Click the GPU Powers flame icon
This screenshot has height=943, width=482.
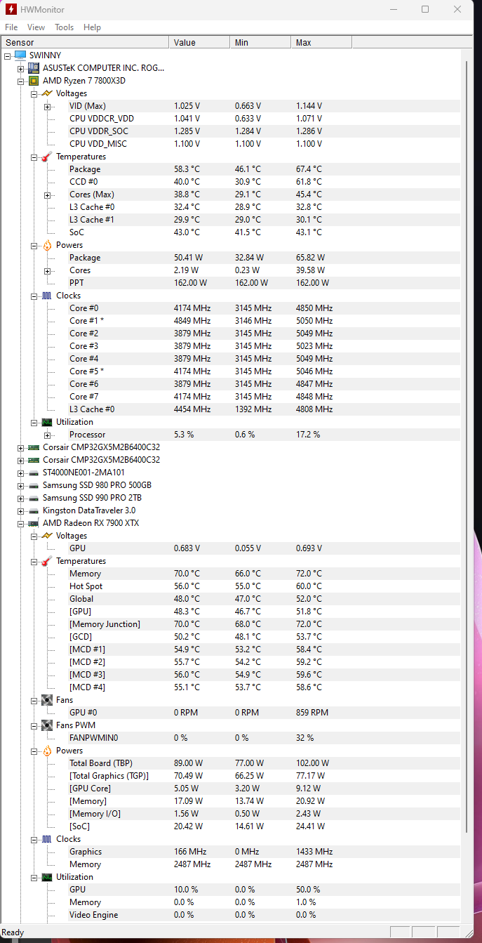pos(47,751)
